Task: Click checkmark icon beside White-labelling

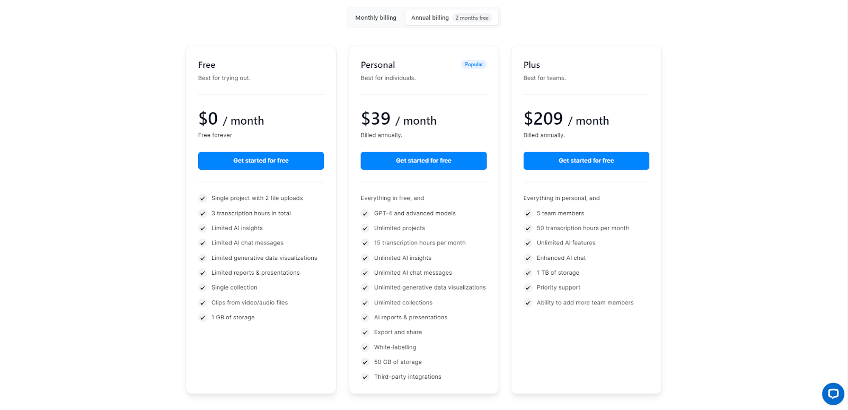Action: click(365, 347)
